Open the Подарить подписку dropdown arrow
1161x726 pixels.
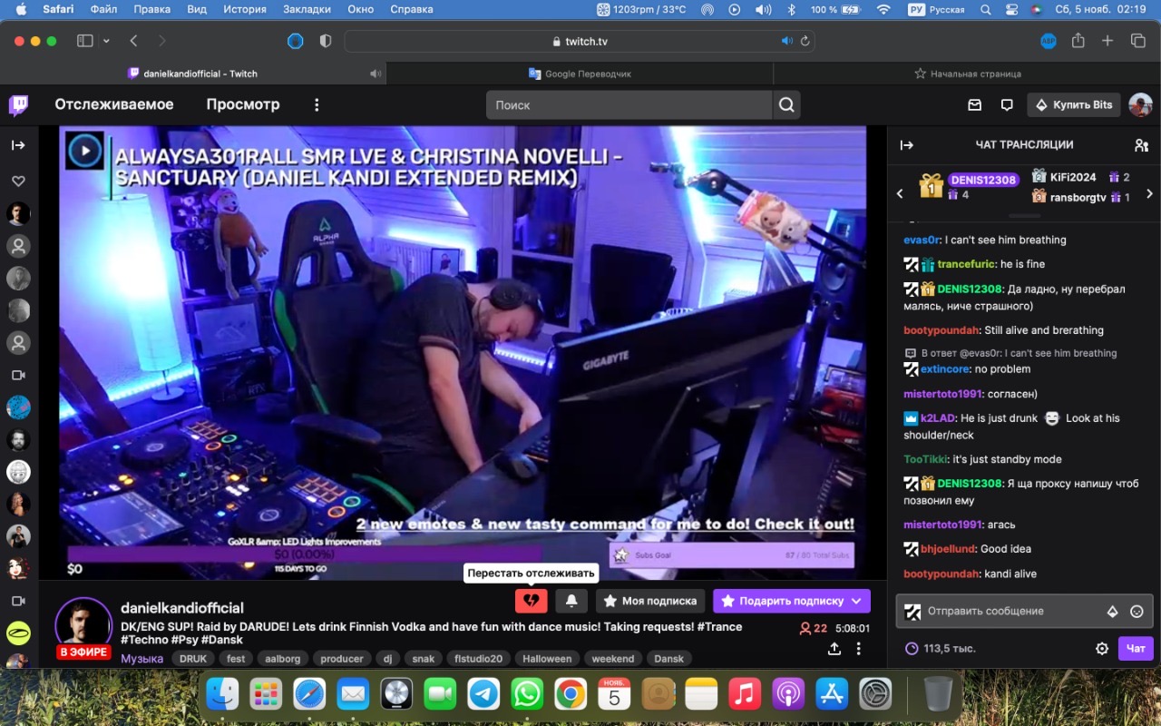tap(856, 601)
